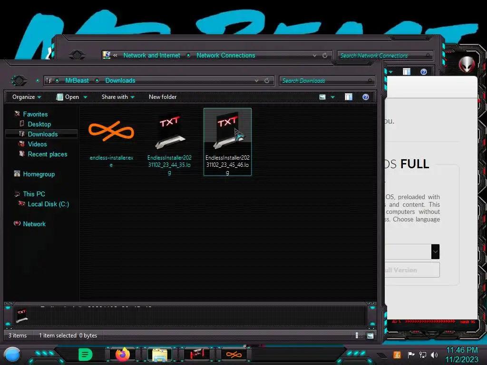Select Downloads in the navigation pane
Viewport: 487px width, 365px height.
43,134
